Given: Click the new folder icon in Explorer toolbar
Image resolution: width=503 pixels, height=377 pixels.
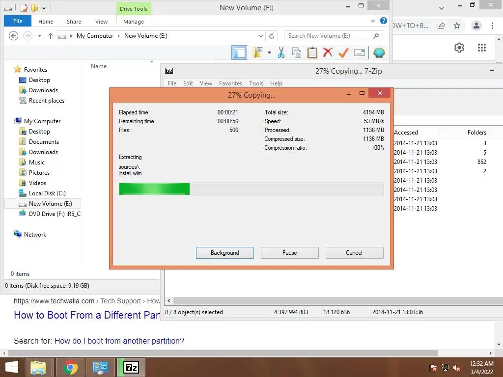Looking at the screenshot, I should (257, 53).
